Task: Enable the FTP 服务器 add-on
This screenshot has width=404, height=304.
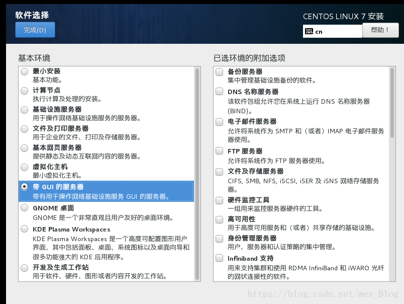Action: point(219,151)
